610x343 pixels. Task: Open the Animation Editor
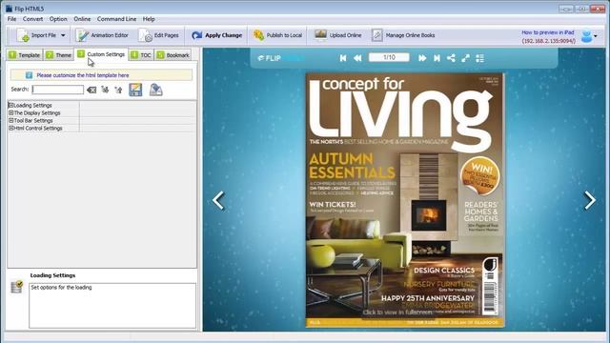103,35
